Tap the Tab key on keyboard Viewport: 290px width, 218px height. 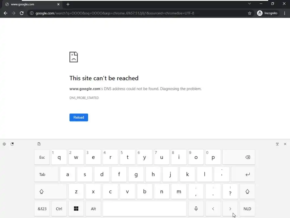(46, 175)
